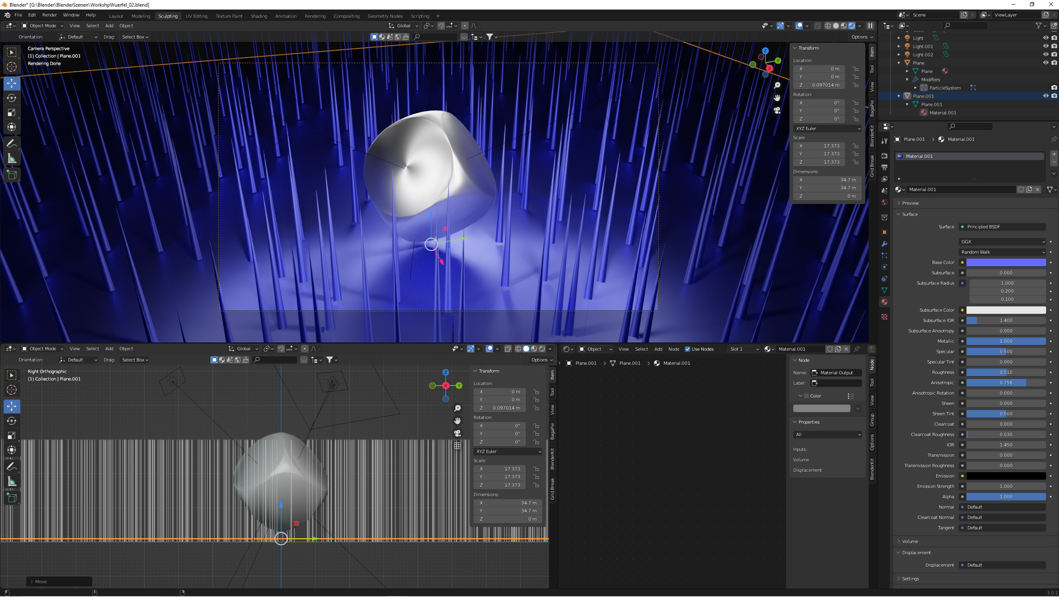Select the Rotate tool in top viewport
This screenshot has height=597, width=1059.
click(12, 98)
